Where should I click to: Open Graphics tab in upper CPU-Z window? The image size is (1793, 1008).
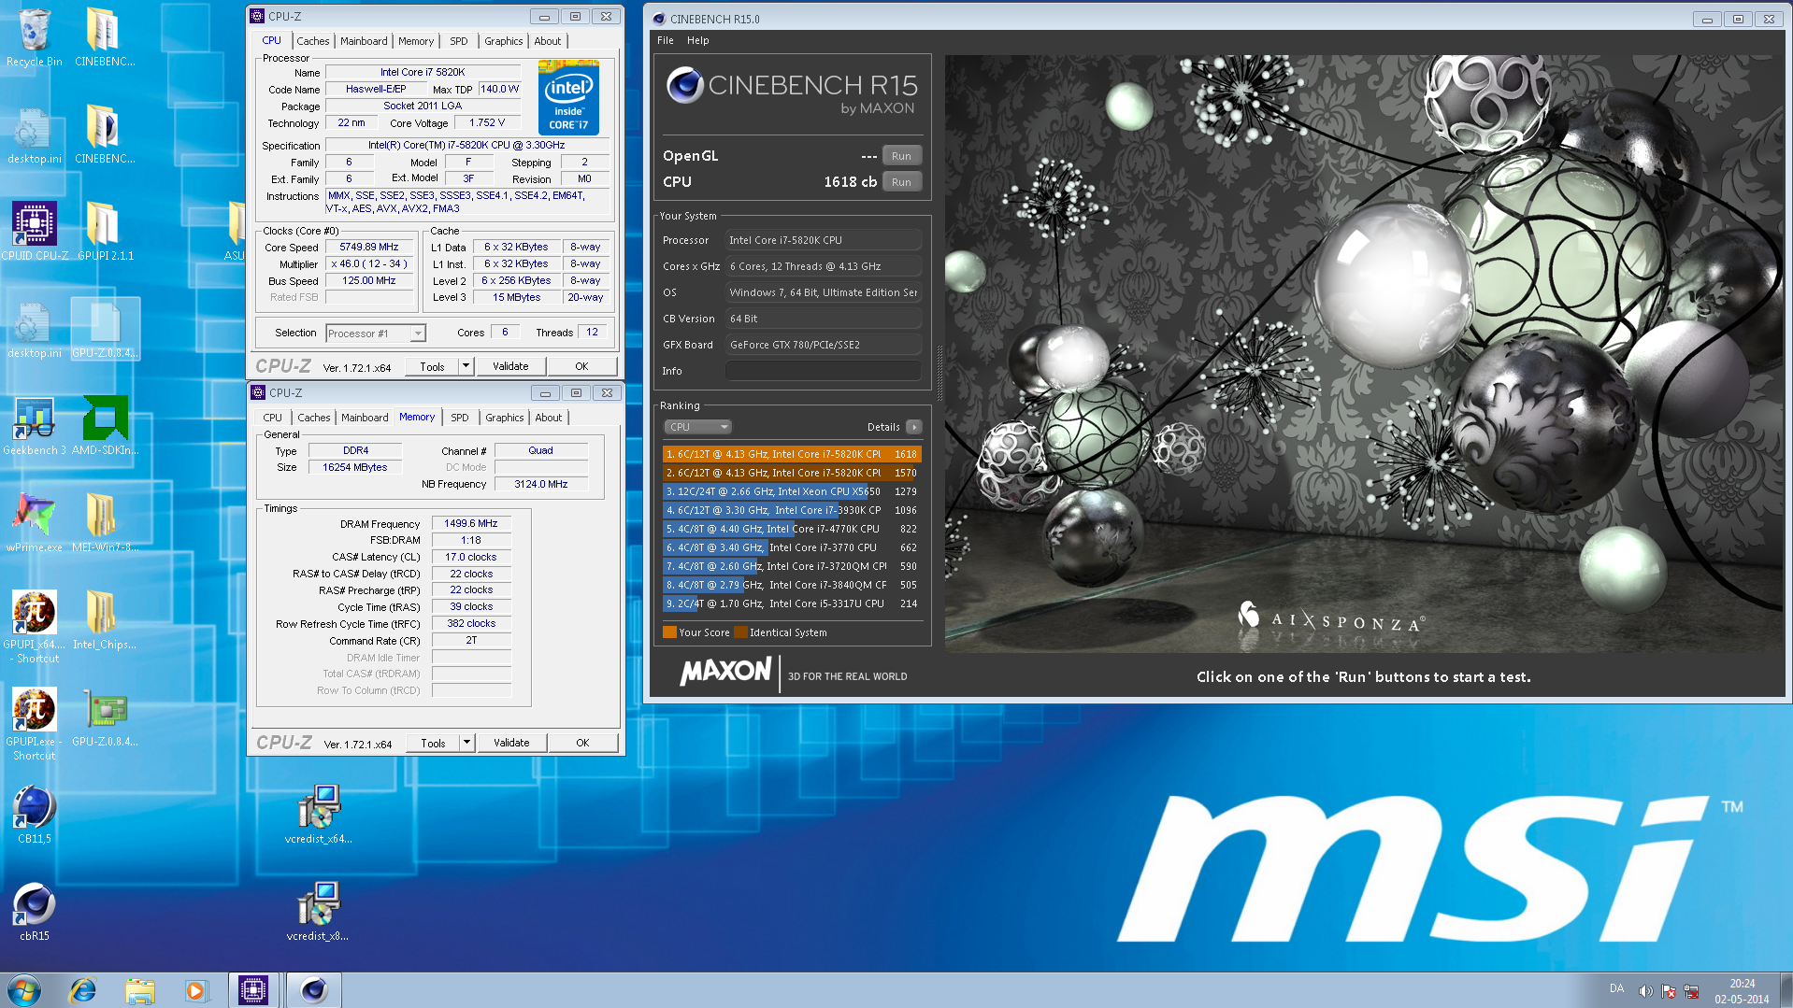tap(503, 41)
